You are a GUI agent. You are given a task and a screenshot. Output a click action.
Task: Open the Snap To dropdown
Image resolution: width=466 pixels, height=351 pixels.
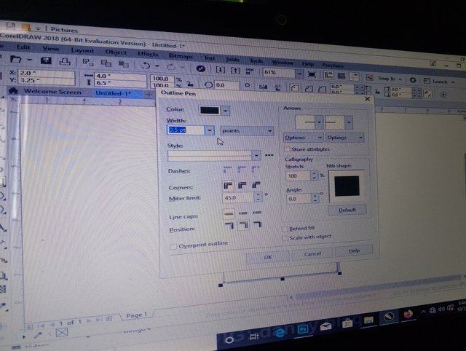[390, 79]
